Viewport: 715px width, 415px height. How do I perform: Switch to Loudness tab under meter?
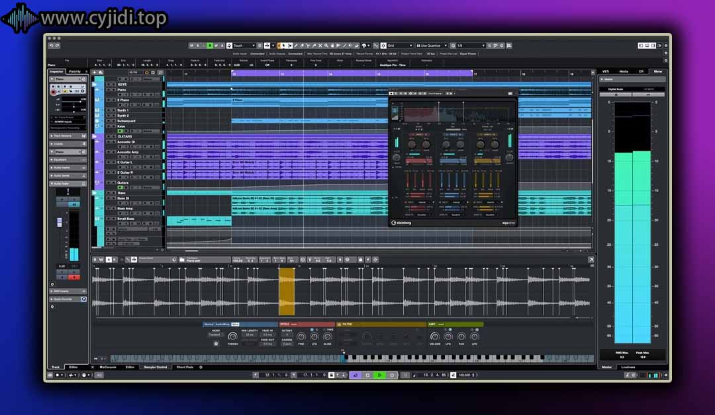[x=628, y=367]
